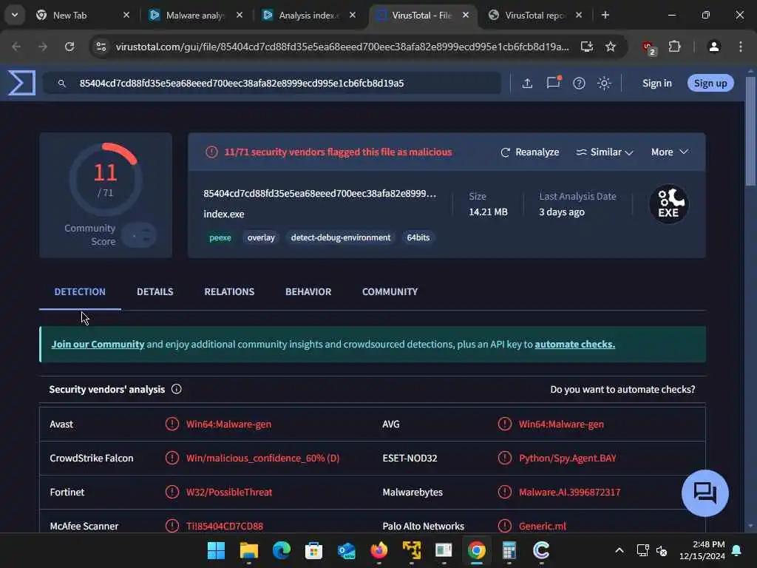
Task: Toggle the light/dark theme sun icon
Action: (604, 84)
